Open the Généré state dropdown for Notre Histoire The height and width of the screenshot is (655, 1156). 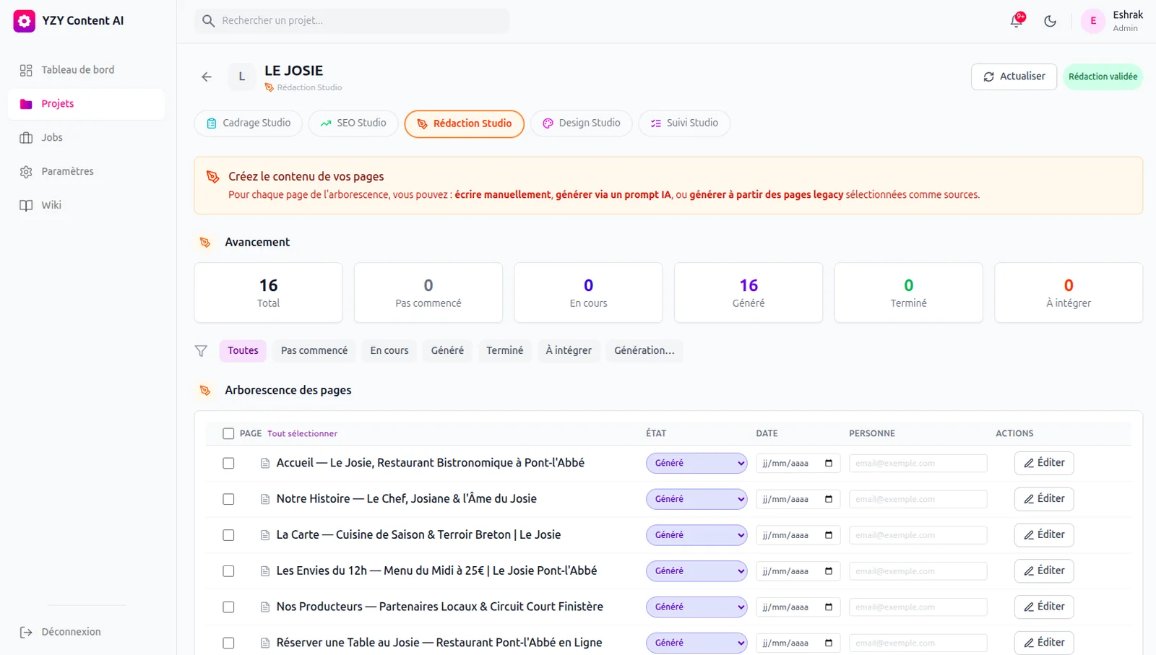point(696,499)
